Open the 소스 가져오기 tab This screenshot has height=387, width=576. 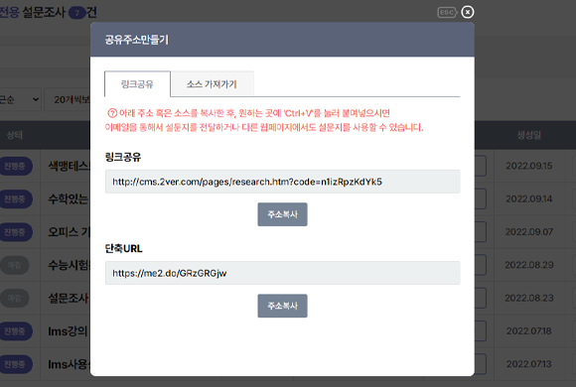pyautogui.click(x=212, y=84)
